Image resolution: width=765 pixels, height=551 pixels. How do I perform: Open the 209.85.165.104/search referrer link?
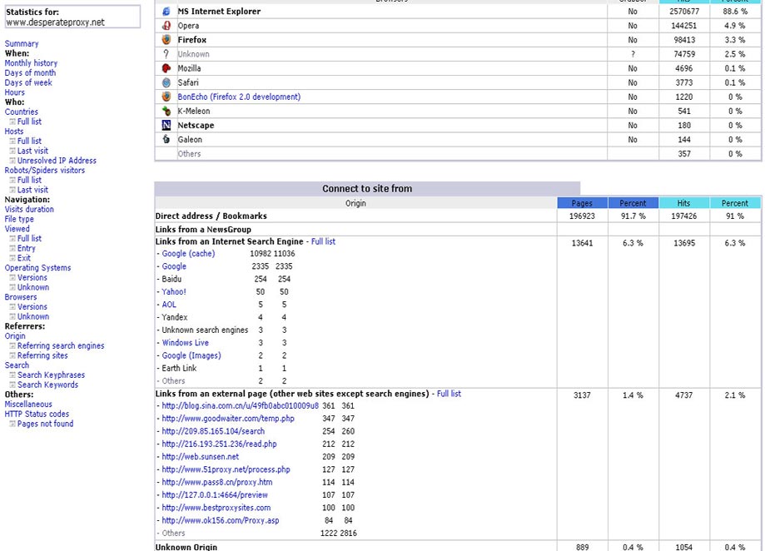[x=213, y=431]
